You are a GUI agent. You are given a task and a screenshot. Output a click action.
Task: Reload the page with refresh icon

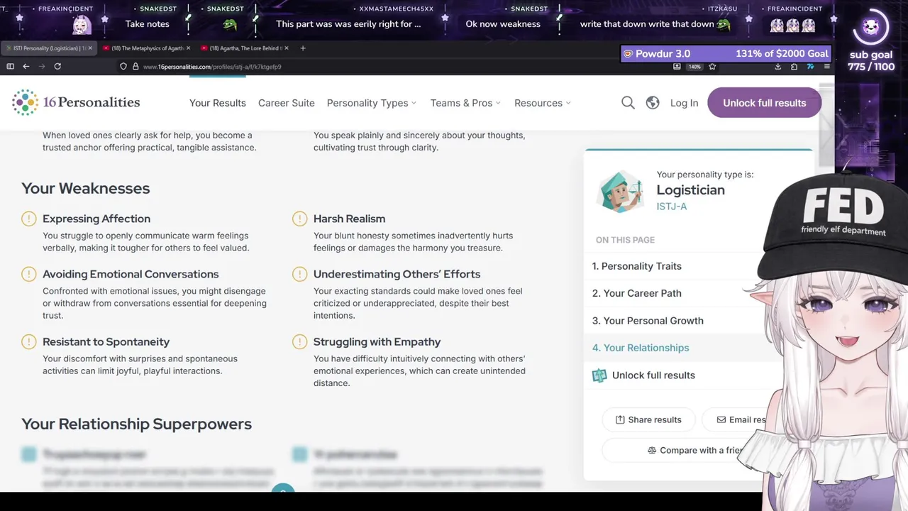tap(57, 66)
